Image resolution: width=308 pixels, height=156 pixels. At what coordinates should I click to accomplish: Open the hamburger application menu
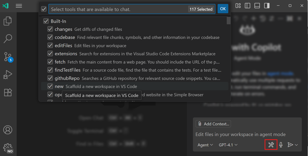[19, 6]
